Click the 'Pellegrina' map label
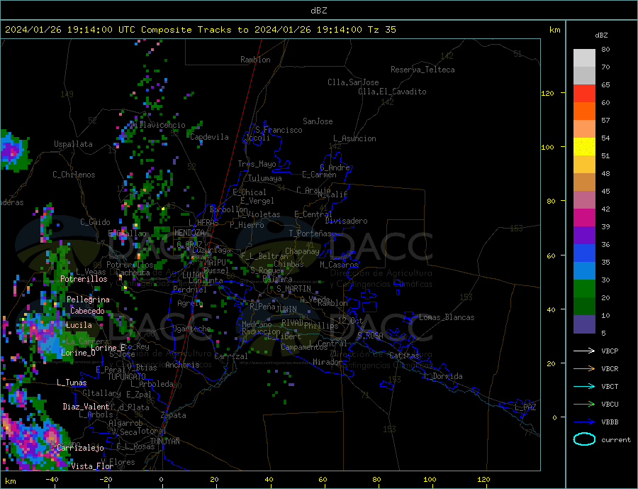This screenshot has height=489, width=638. point(89,300)
